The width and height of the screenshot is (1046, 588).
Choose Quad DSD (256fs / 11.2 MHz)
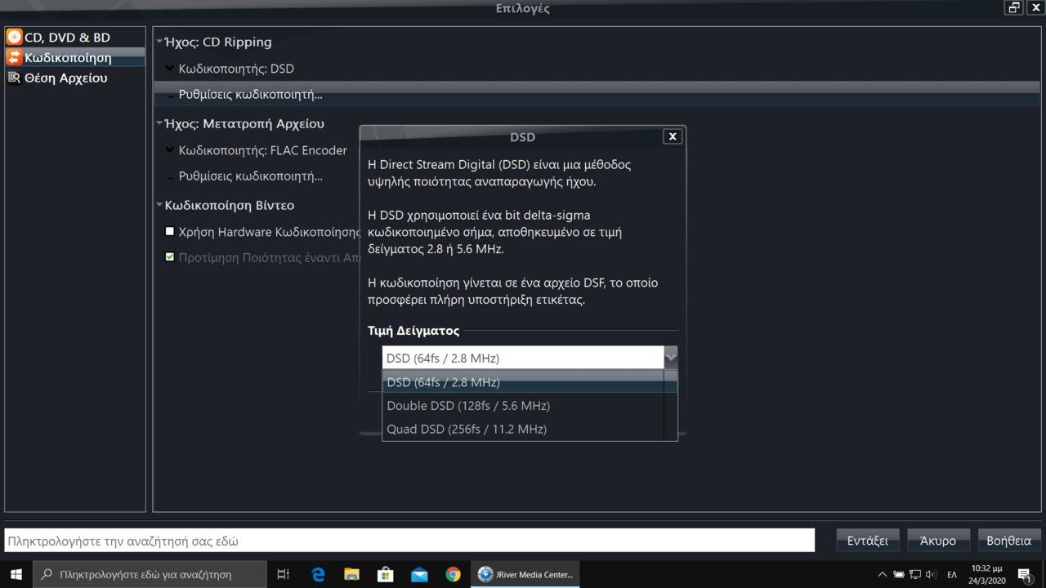click(467, 430)
